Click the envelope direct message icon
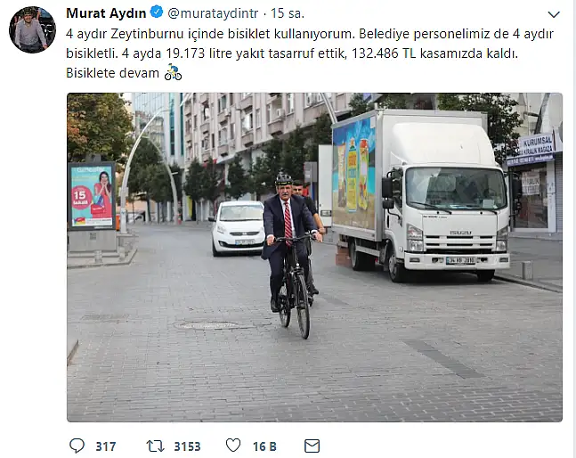 (312, 446)
